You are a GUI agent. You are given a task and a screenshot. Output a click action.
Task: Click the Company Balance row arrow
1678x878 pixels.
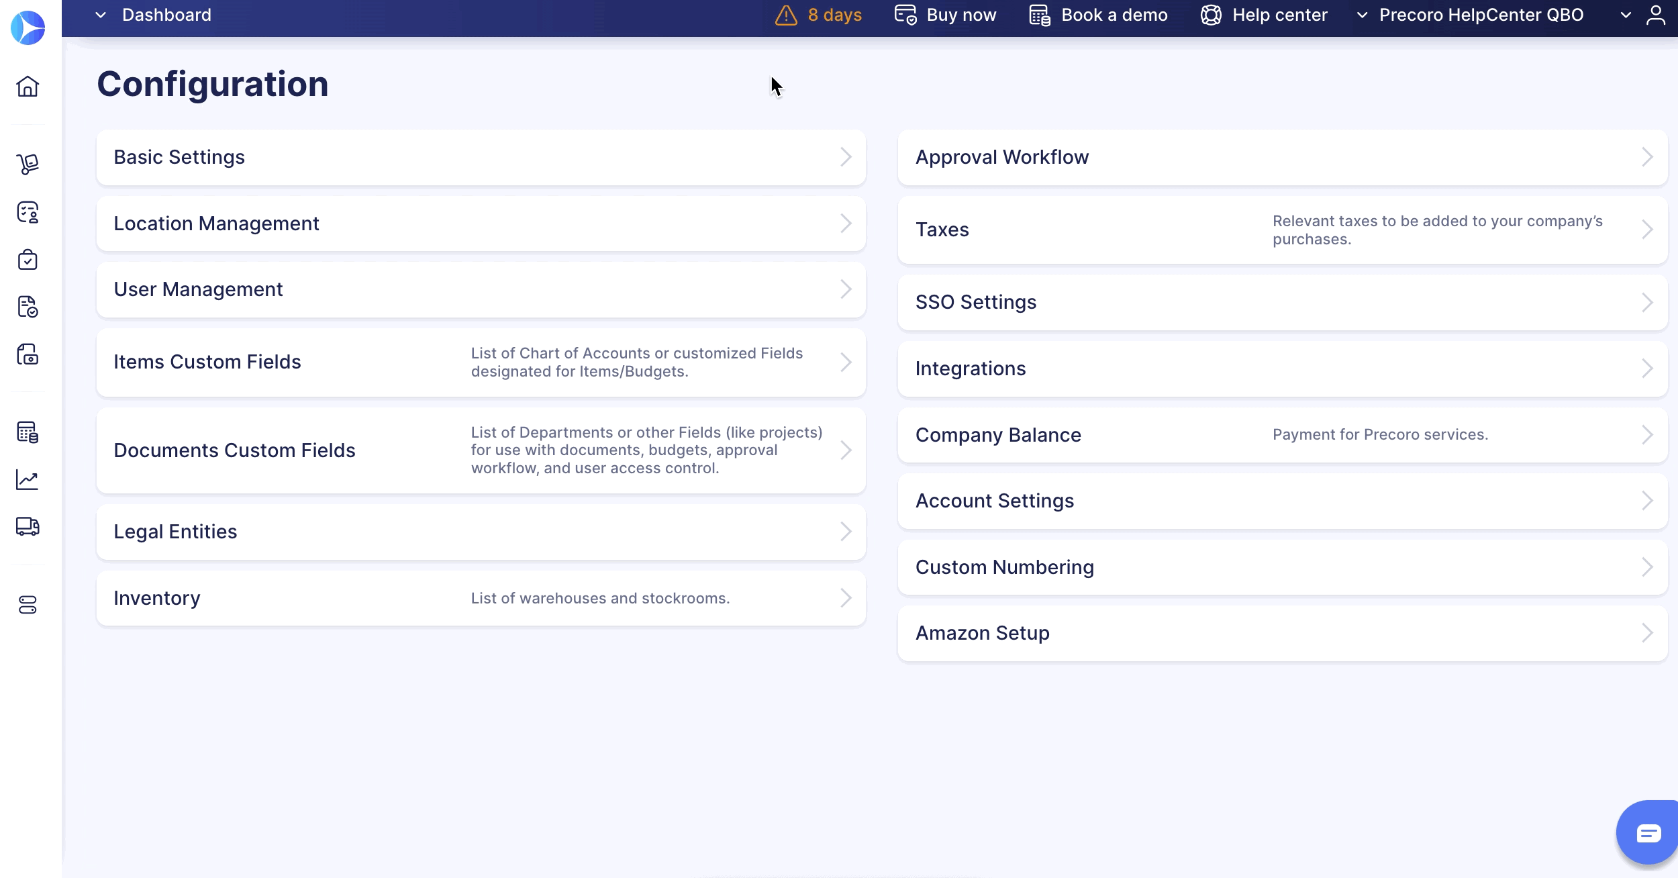pos(1647,435)
